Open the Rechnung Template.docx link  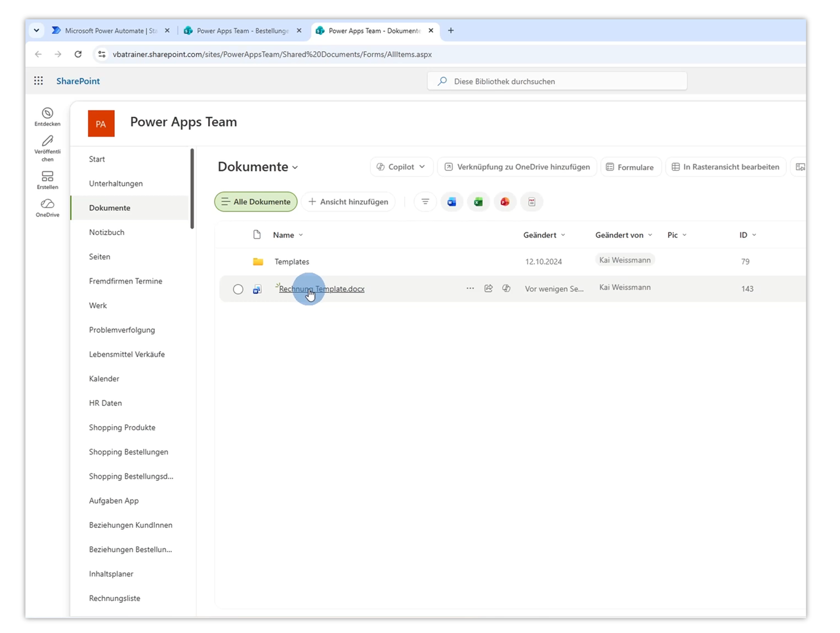coord(322,289)
